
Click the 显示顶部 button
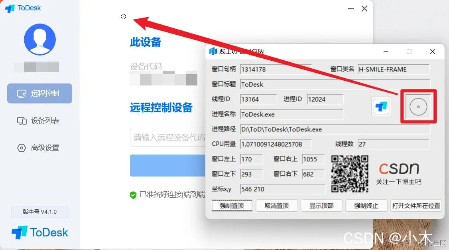321,206
